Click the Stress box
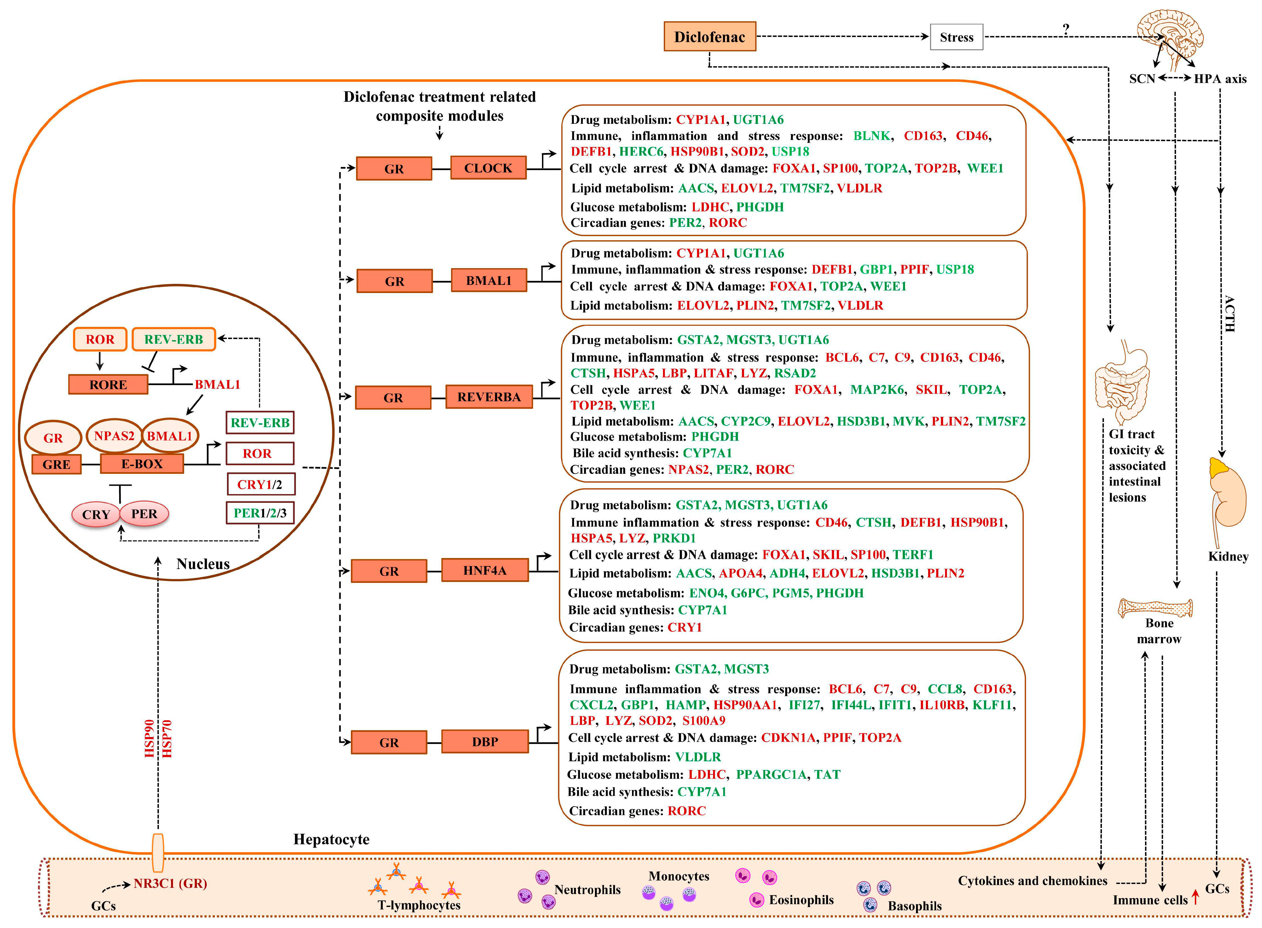Viewport: 1262px width, 928px height. (x=956, y=37)
